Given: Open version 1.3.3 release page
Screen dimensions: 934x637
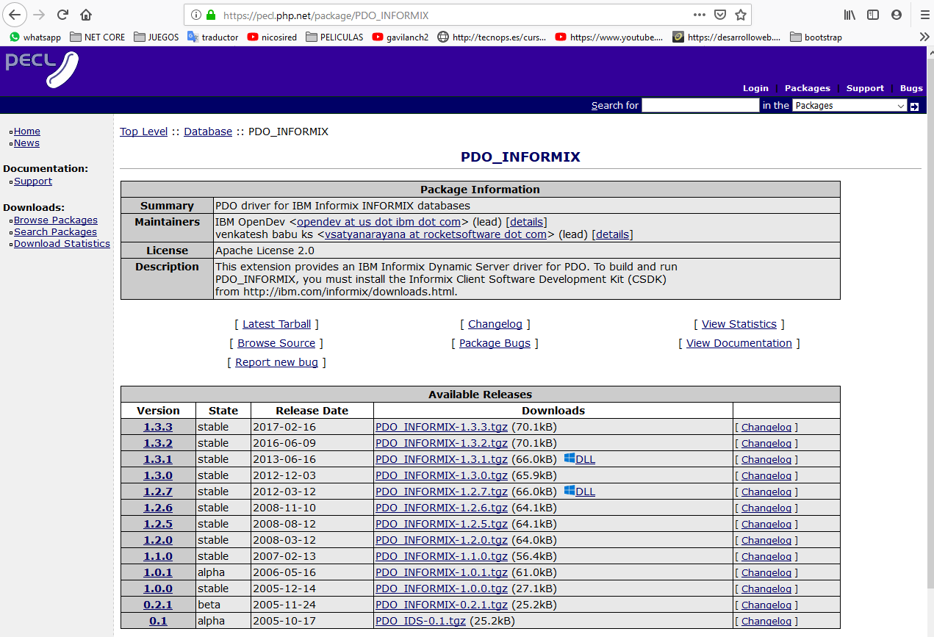Looking at the screenshot, I should (x=158, y=427).
